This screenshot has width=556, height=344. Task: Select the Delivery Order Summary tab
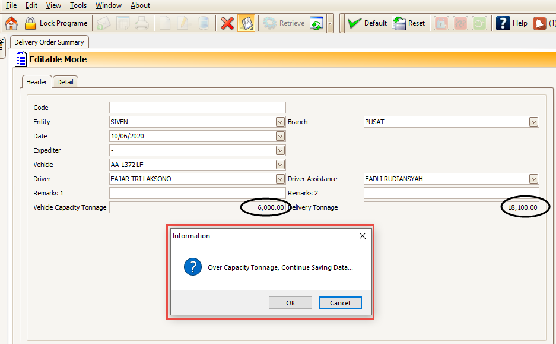[49, 42]
